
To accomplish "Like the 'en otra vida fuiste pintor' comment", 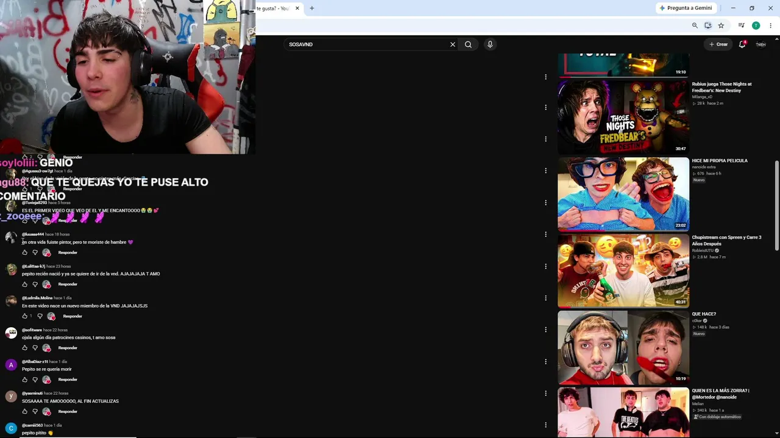I will [25, 252].
